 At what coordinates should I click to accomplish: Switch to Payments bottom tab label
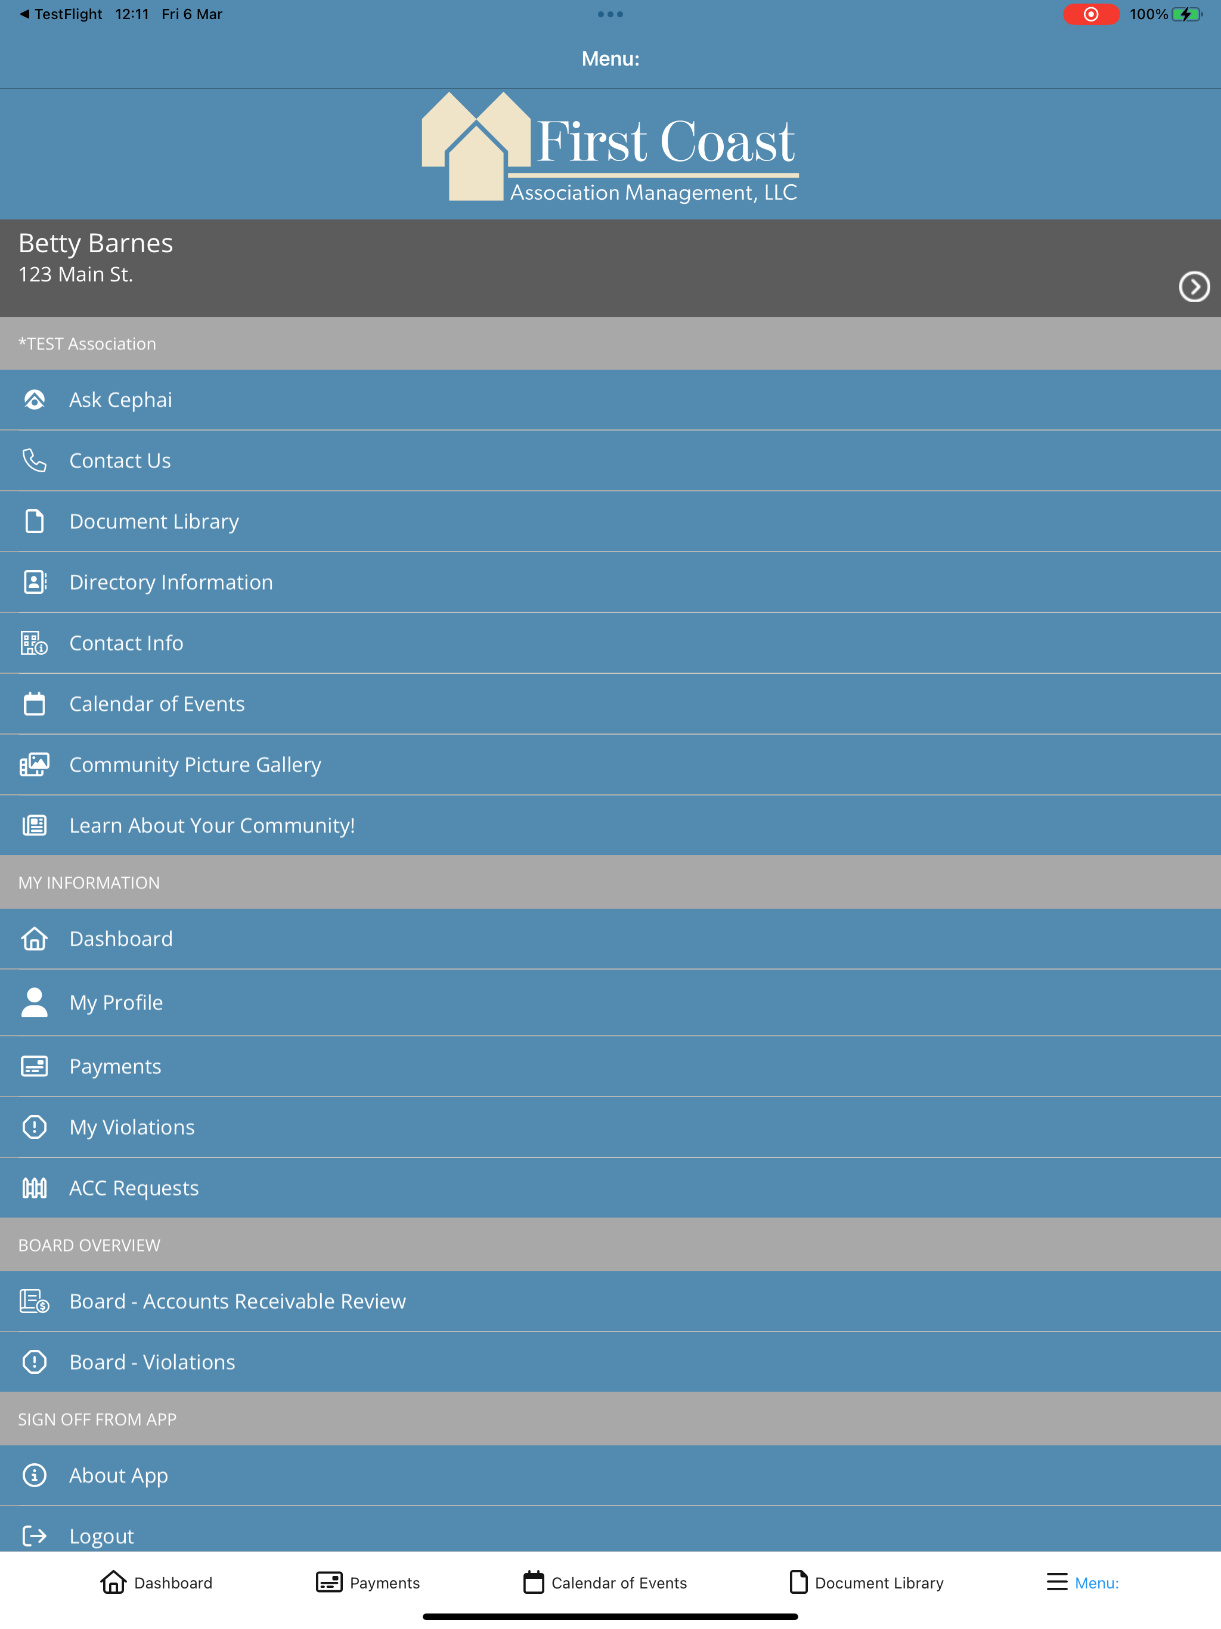385,1582
